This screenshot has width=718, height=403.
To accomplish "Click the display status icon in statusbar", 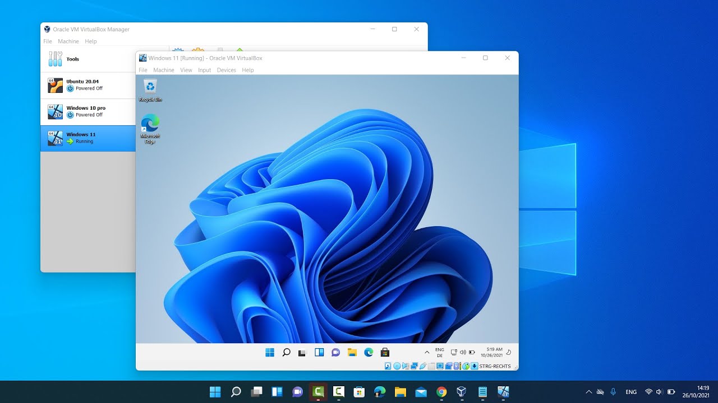I will (440, 365).
